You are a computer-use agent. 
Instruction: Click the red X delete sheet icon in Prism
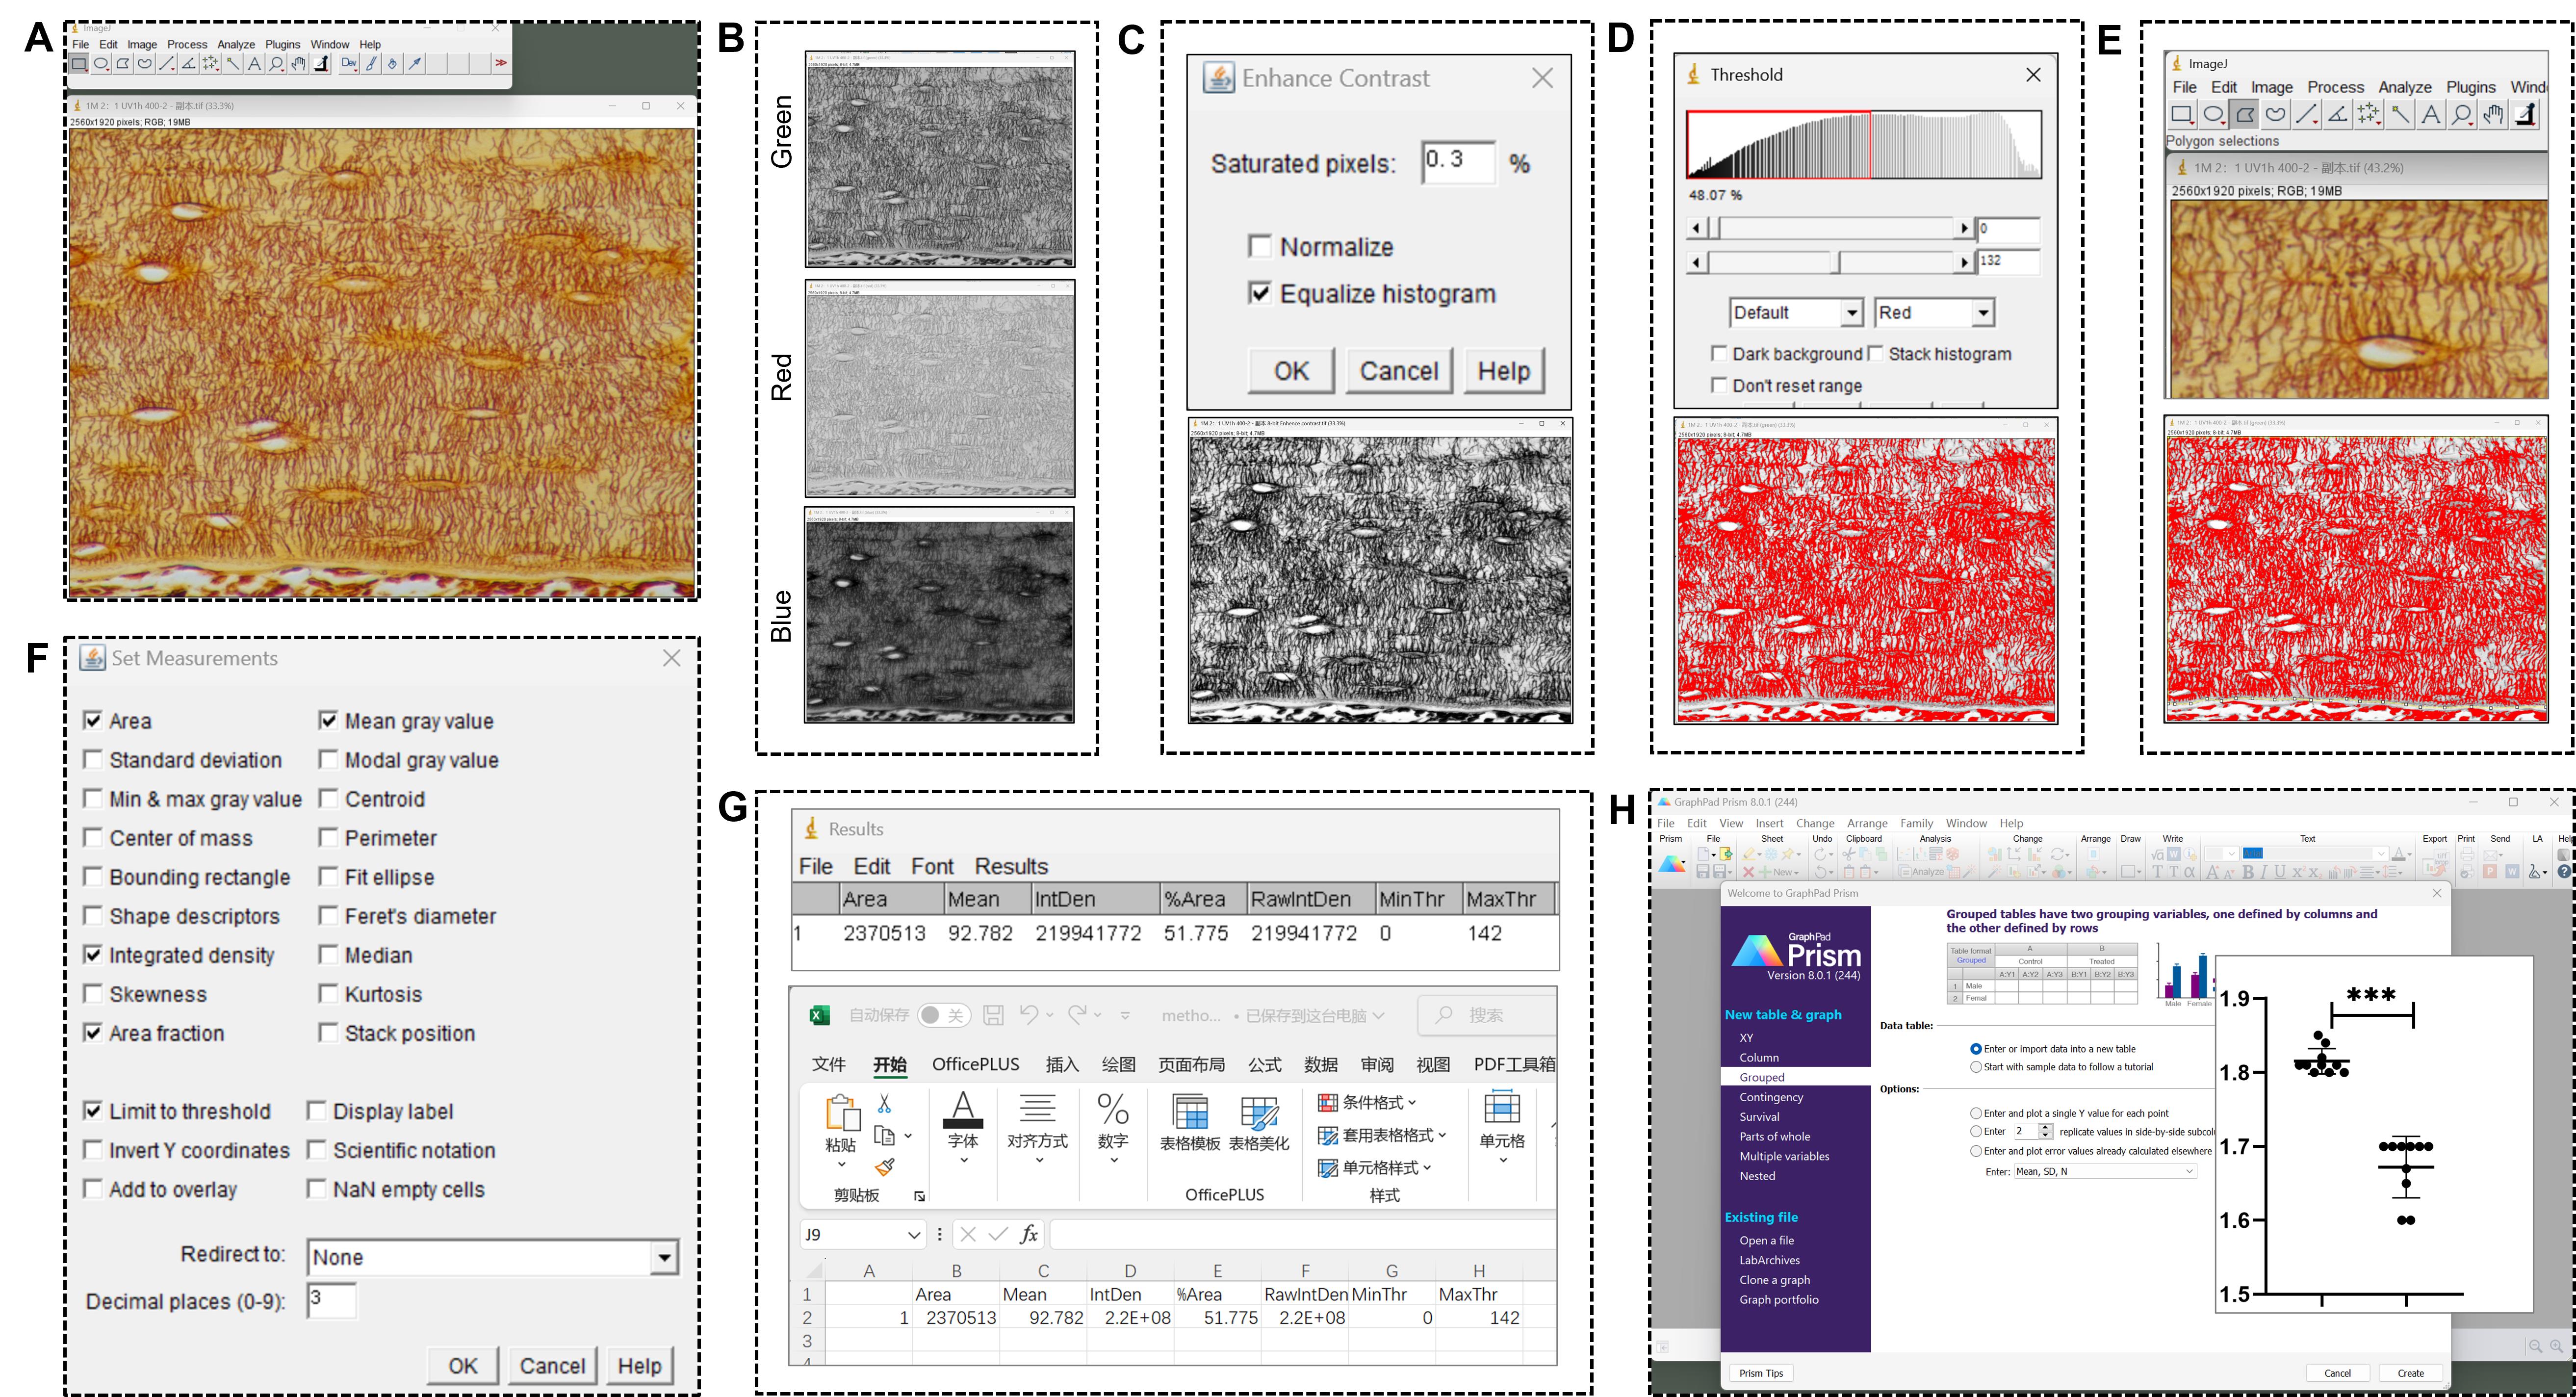pos(1748,872)
